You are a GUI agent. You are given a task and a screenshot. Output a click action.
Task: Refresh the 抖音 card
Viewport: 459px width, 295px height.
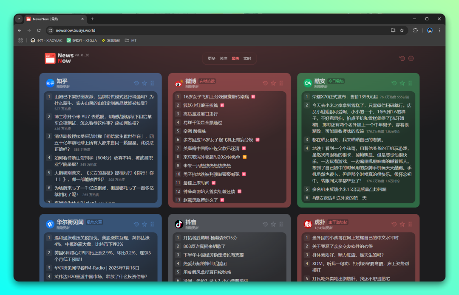(265, 224)
